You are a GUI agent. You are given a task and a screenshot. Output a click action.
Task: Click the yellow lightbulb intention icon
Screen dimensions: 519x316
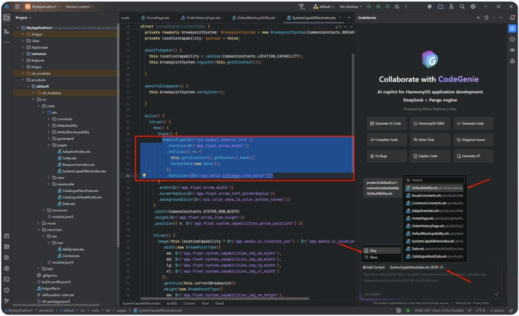[x=144, y=175]
